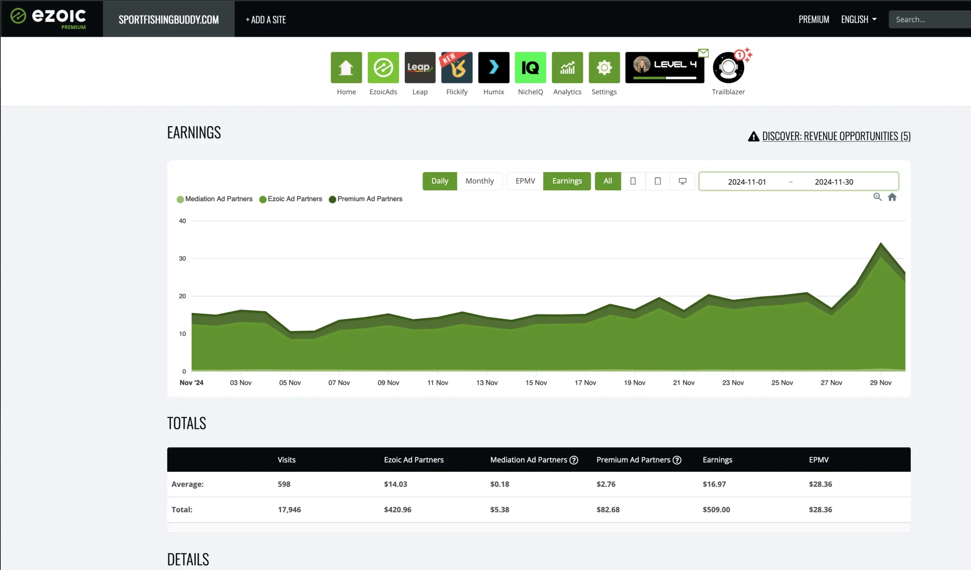Open the Settings gear icon

pos(604,67)
